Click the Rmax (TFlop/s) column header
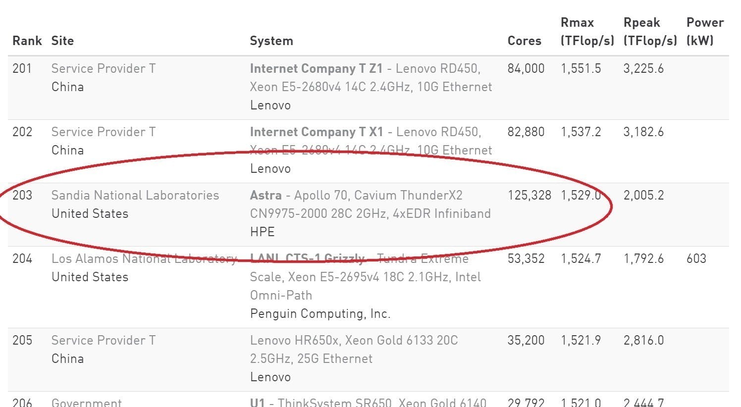This screenshot has height=407, width=741. [x=587, y=32]
